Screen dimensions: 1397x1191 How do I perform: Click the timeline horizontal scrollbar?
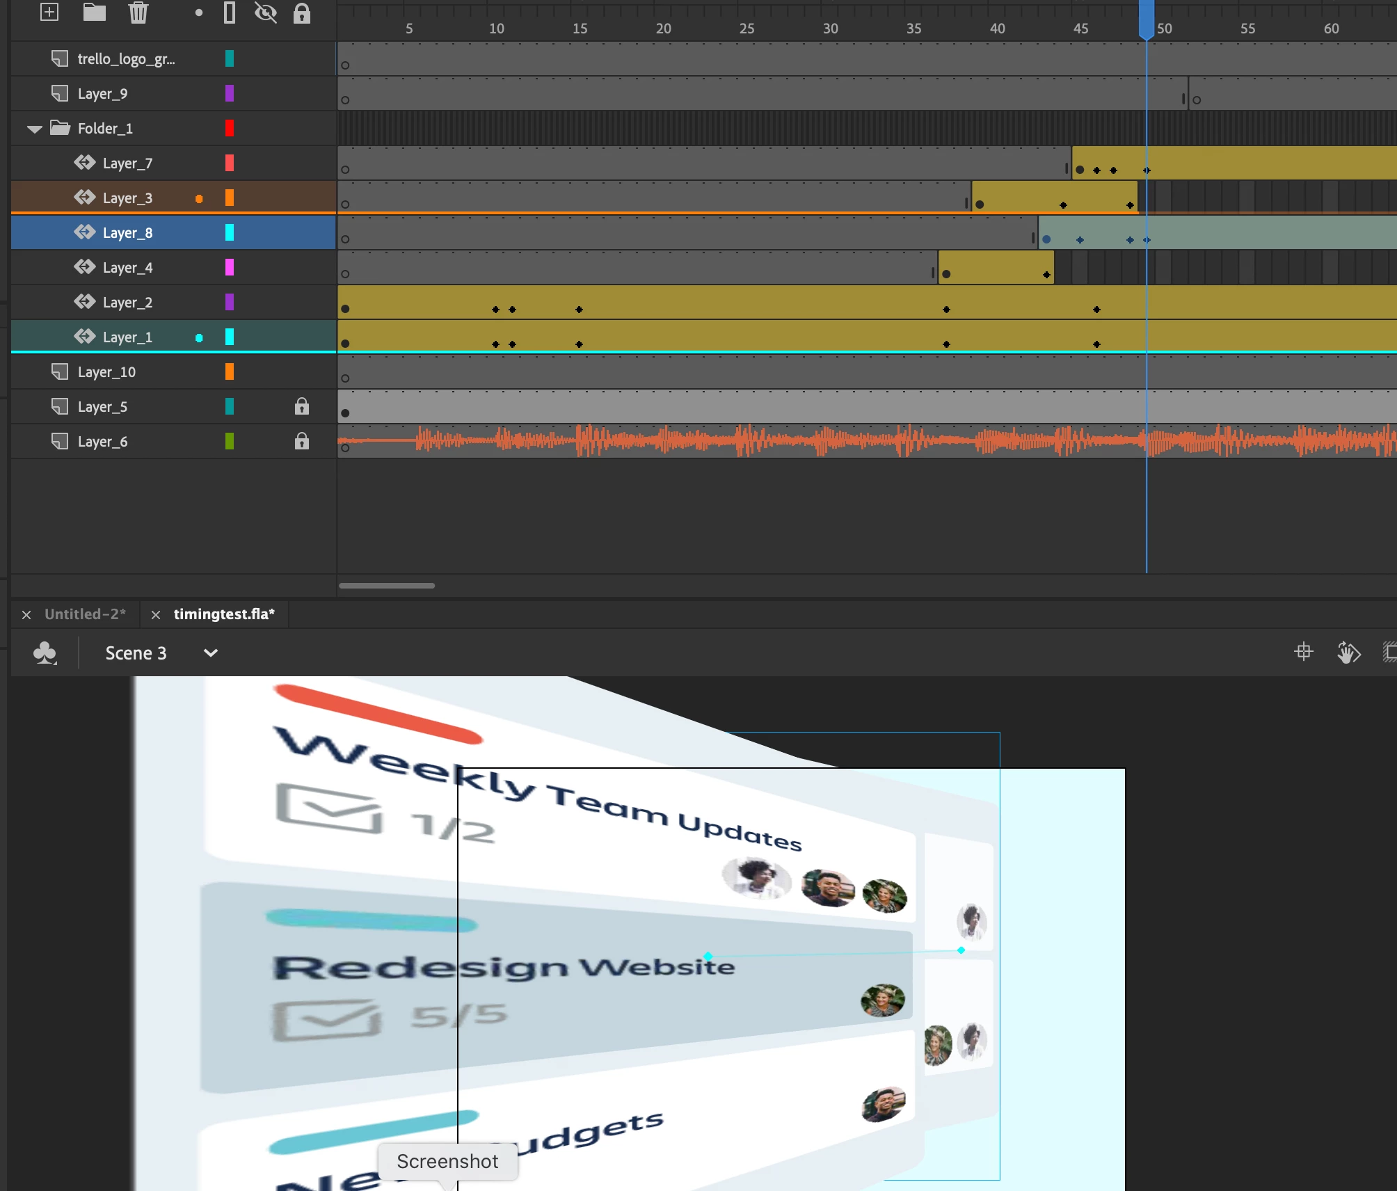point(387,586)
